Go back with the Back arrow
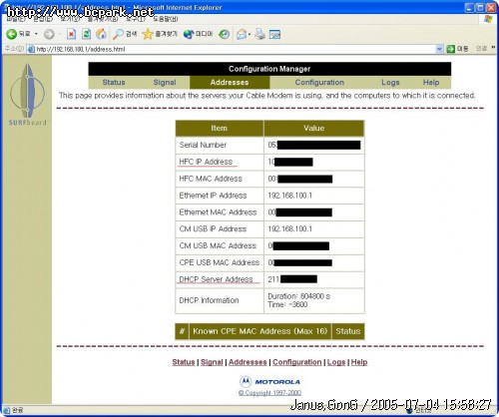Viewport: 499px width, 417px height. tap(18, 34)
